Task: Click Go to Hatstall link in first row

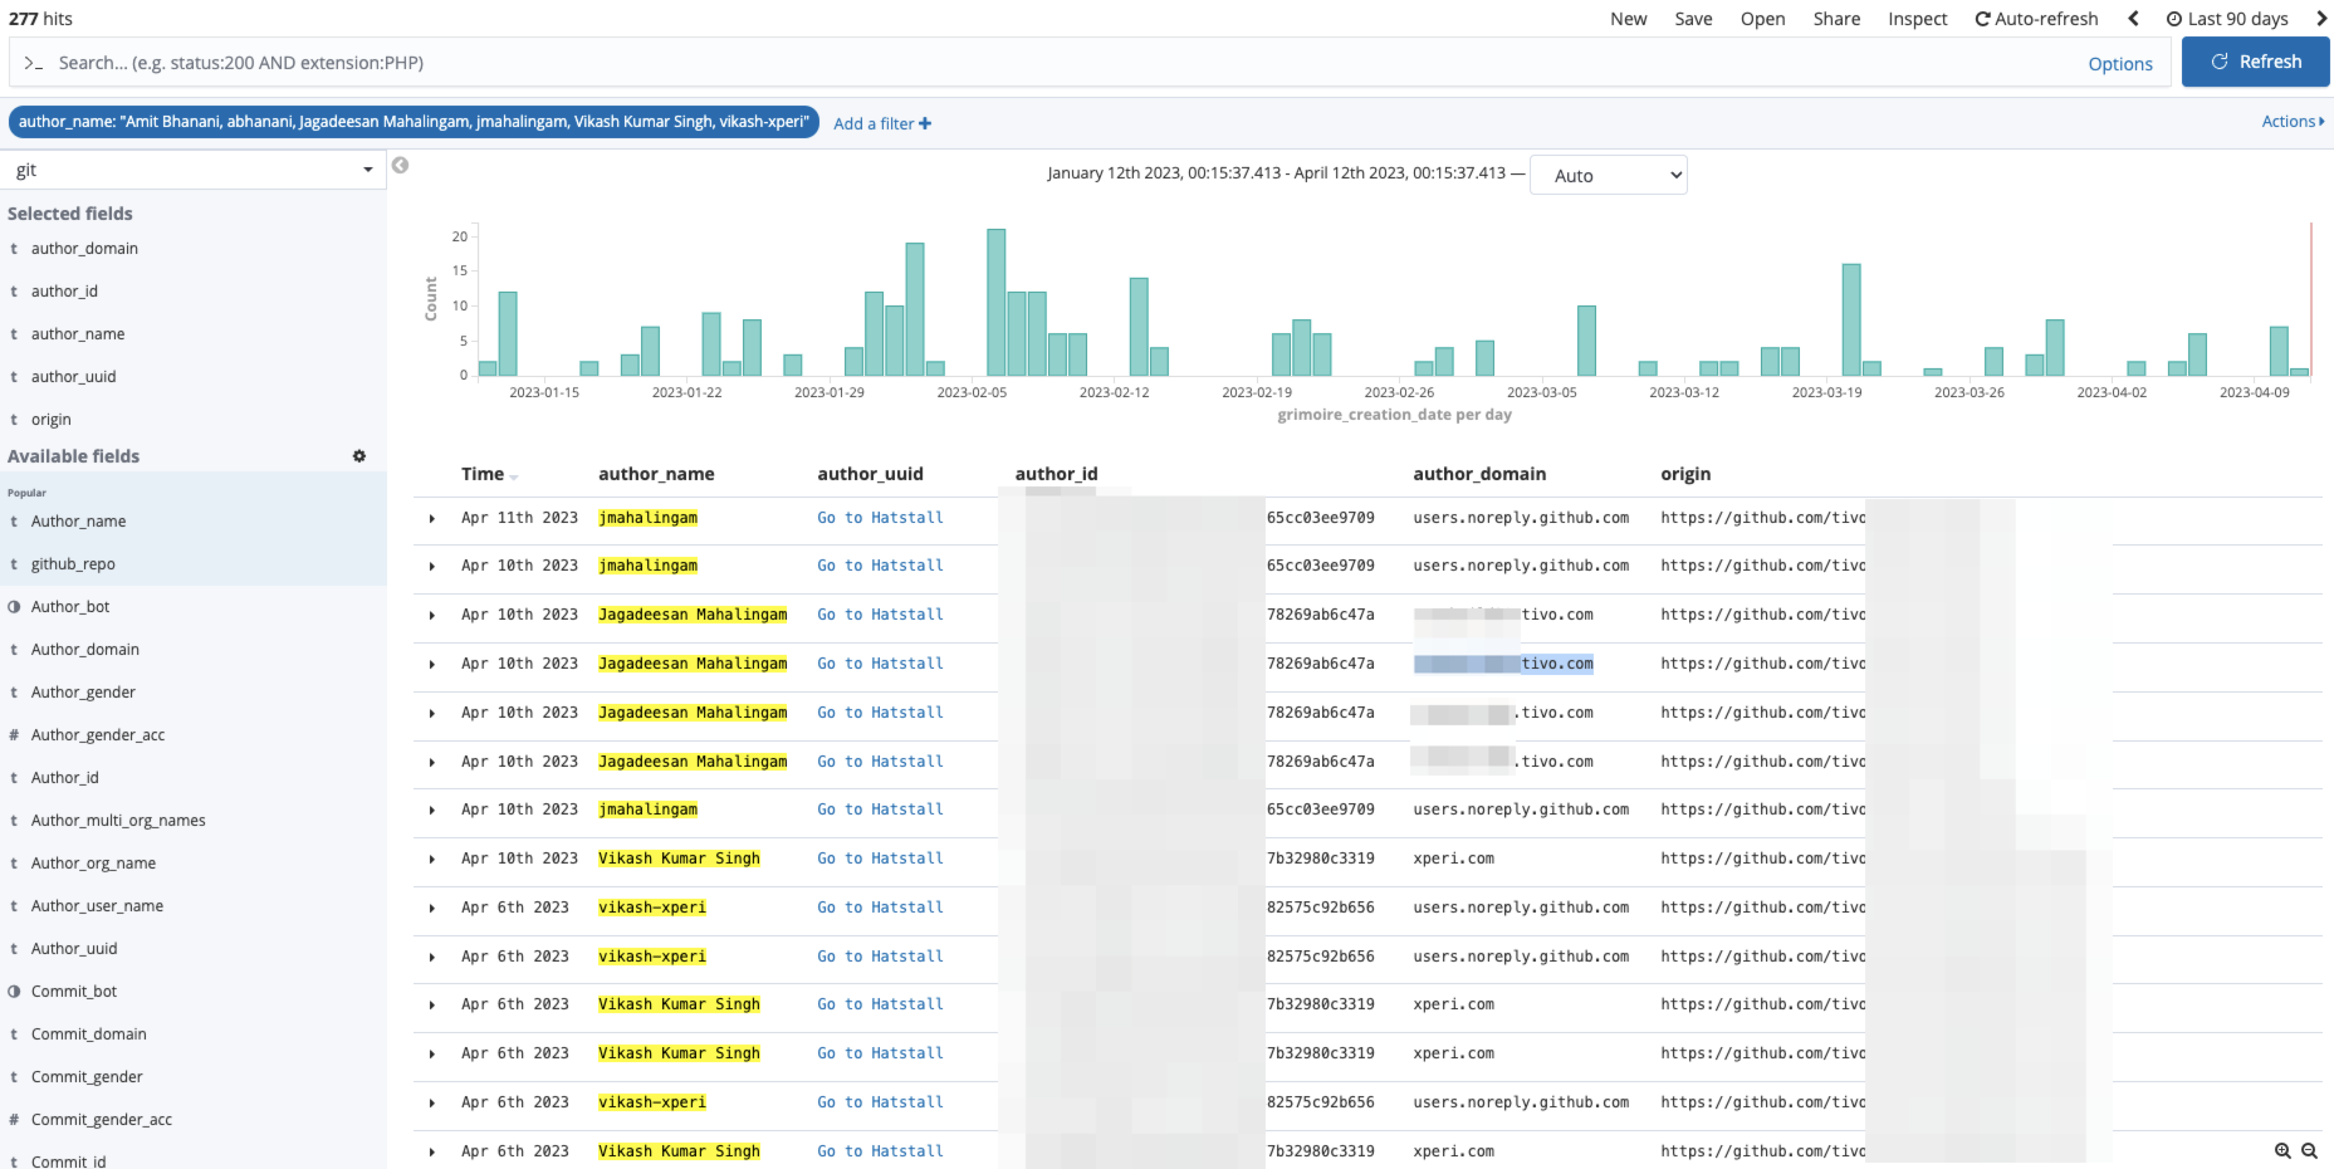Action: coord(880,517)
